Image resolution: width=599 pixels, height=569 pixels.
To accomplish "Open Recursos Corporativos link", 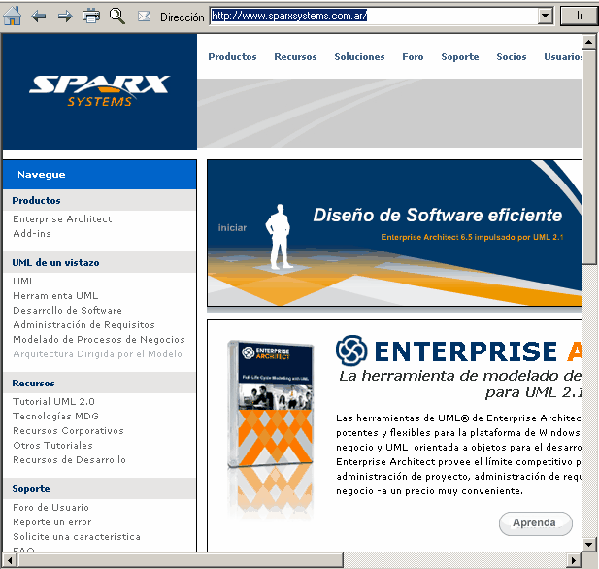I will (68, 431).
